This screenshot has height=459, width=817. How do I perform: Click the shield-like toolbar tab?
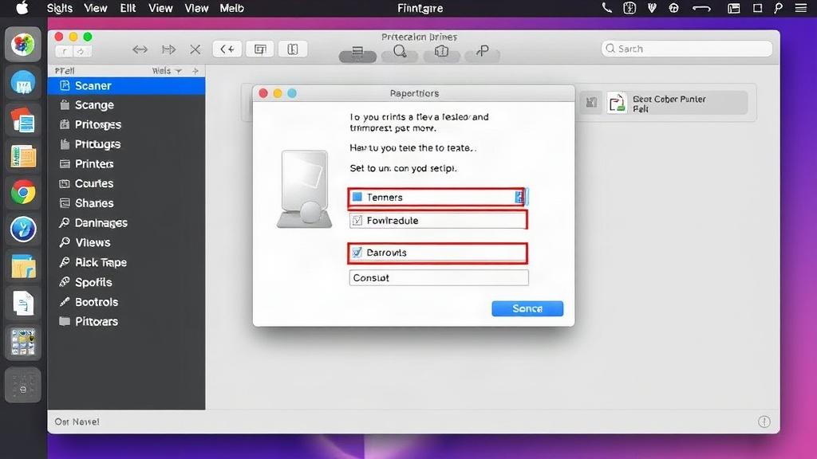[441, 53]
